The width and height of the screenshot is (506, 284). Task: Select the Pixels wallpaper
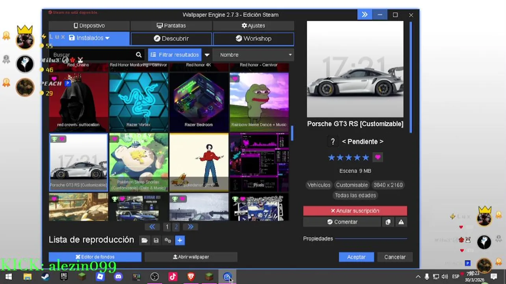tap(259, 162)
